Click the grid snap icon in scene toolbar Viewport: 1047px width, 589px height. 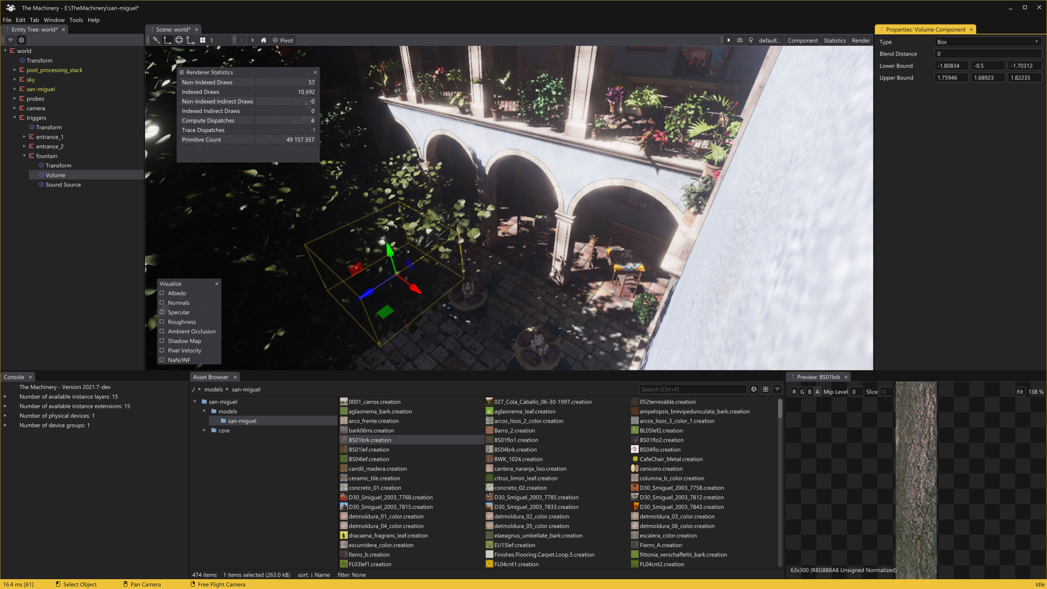(203, 40)
